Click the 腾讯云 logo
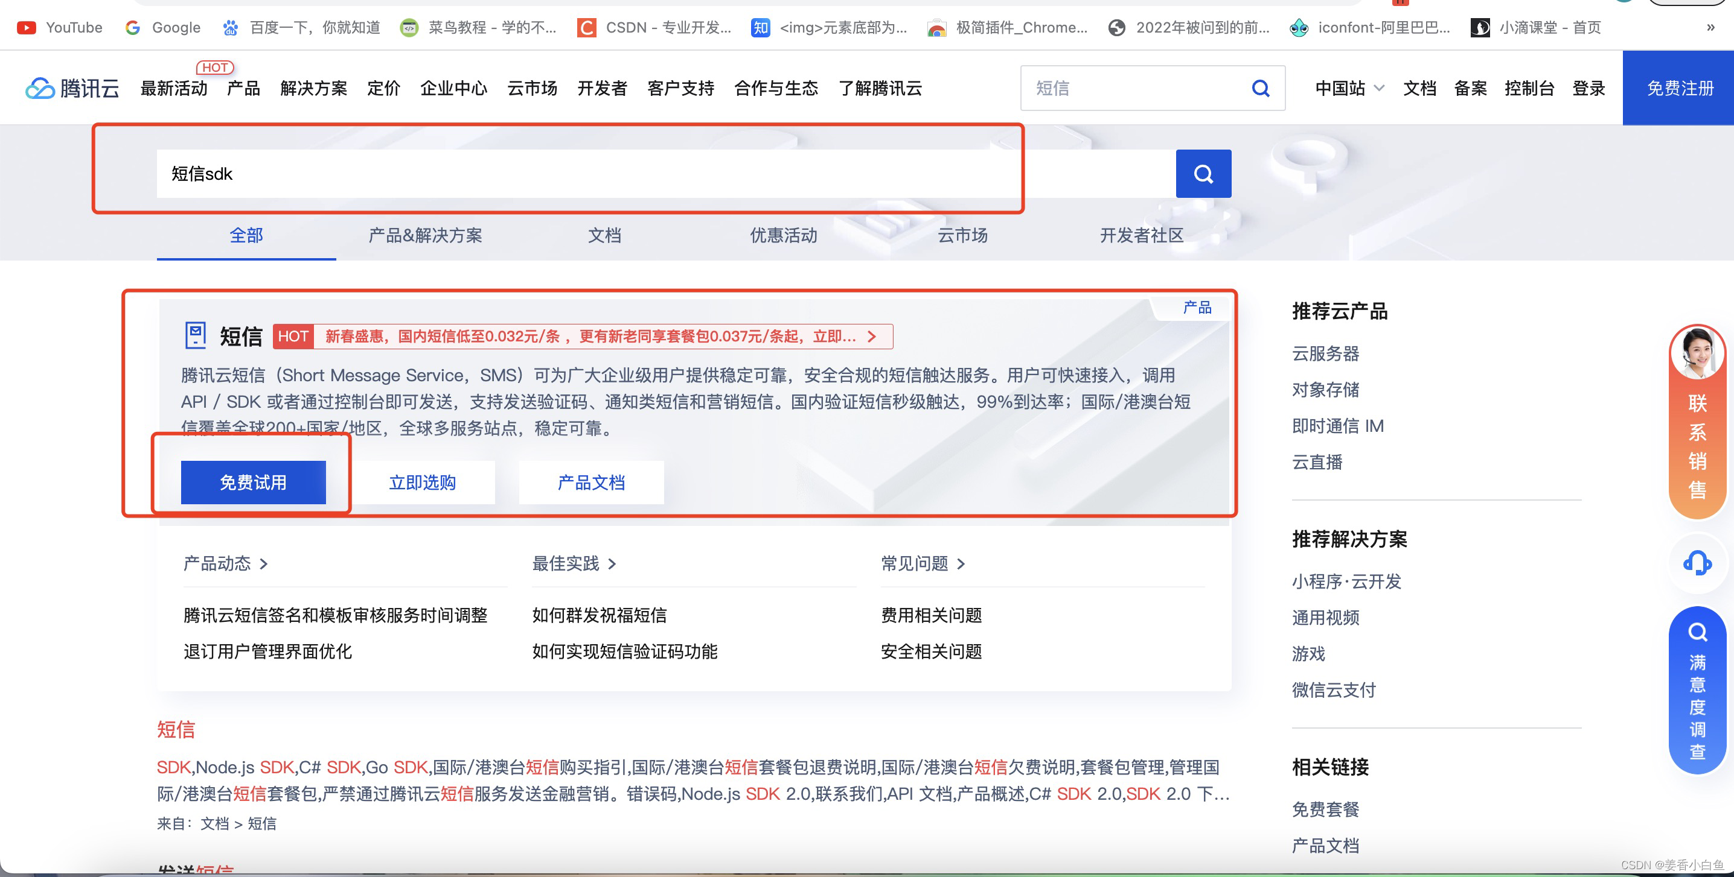This screenshot has height=877, width=1734. tap(72, 88)
